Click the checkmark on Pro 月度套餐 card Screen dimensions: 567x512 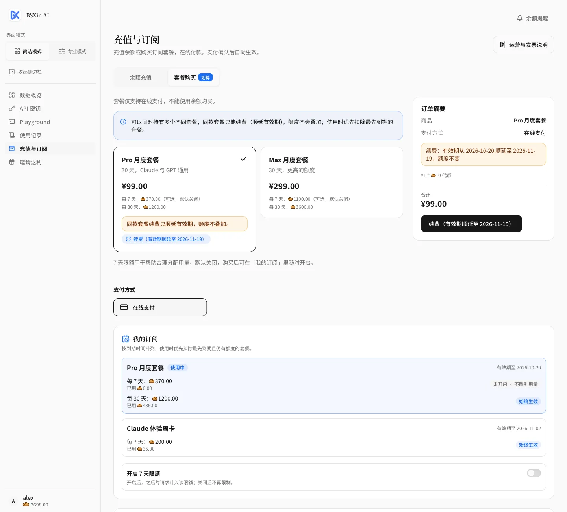coord(244,159)
